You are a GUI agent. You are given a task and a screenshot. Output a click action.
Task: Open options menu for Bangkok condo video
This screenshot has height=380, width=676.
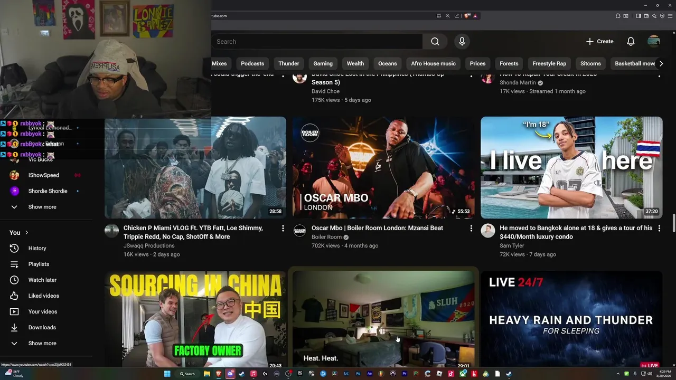click(x=659, y=229)
